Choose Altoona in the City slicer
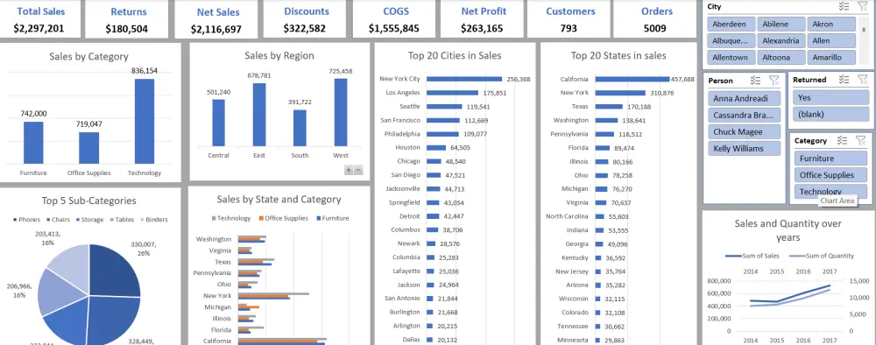876x345 pixels. pyautogui.click(x=782, y=57)
